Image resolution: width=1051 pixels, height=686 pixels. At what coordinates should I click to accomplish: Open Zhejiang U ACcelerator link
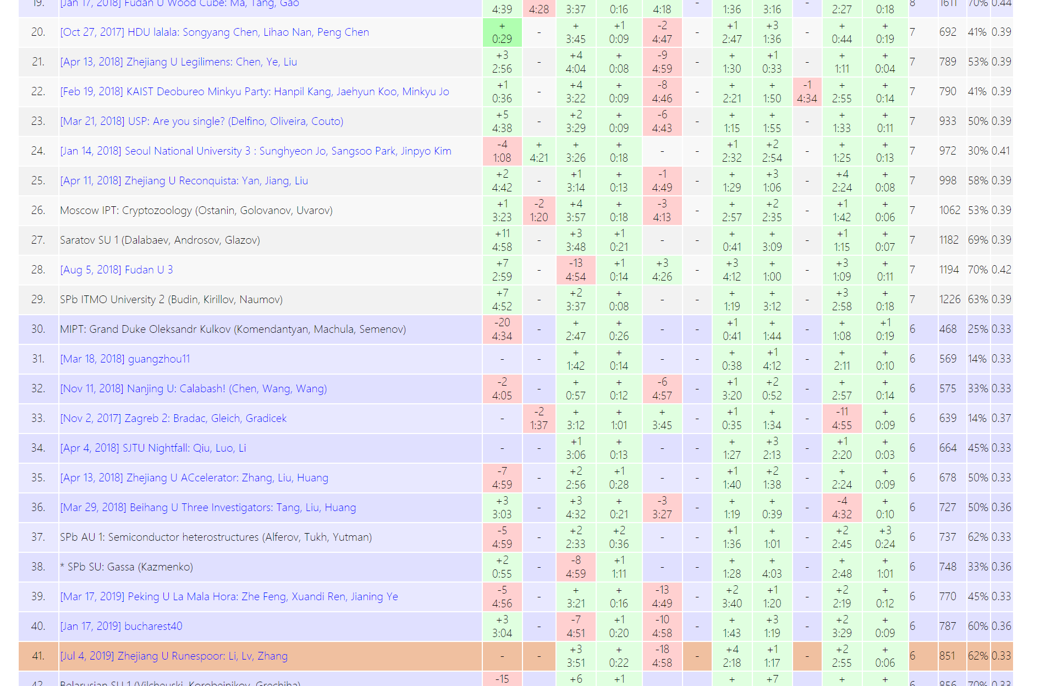coord(194,478)
